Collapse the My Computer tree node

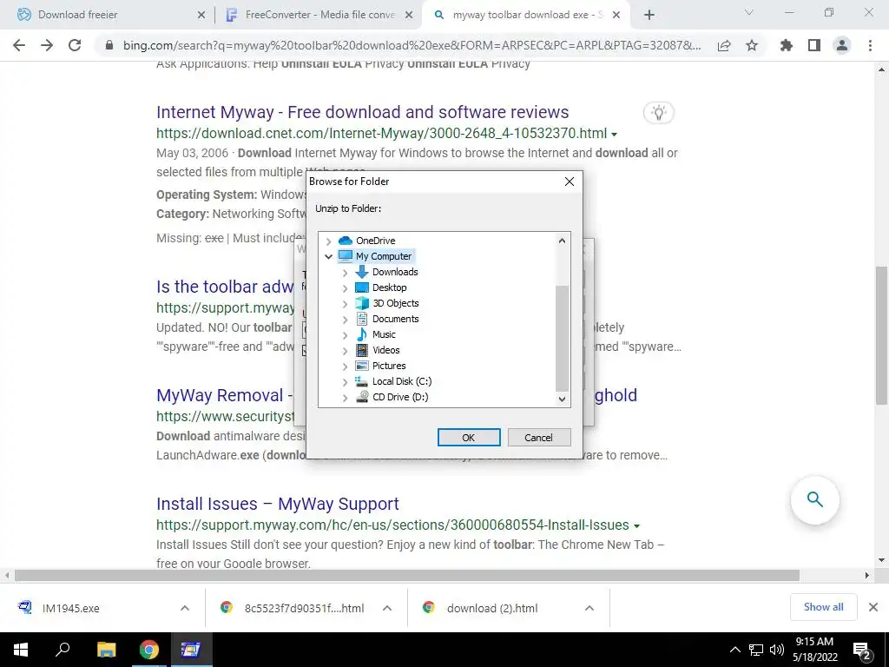tap(328, 256)
